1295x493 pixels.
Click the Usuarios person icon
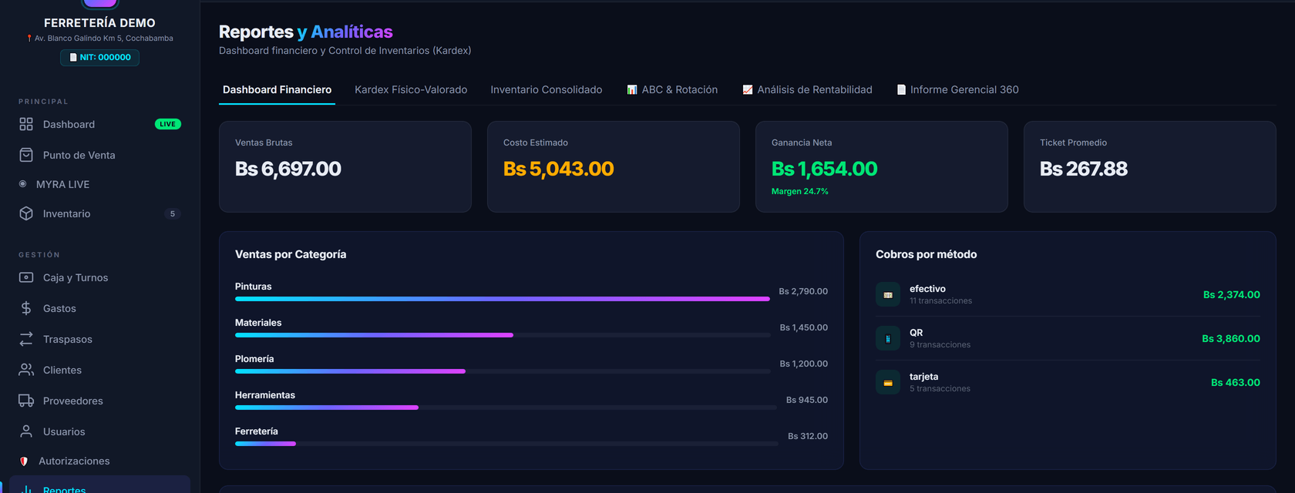[26, 431]
